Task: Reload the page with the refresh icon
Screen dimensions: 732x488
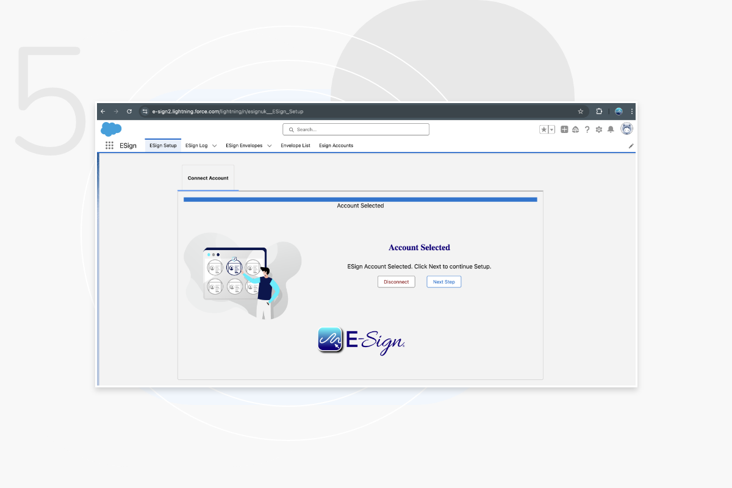Action: (x=129, y=112)
